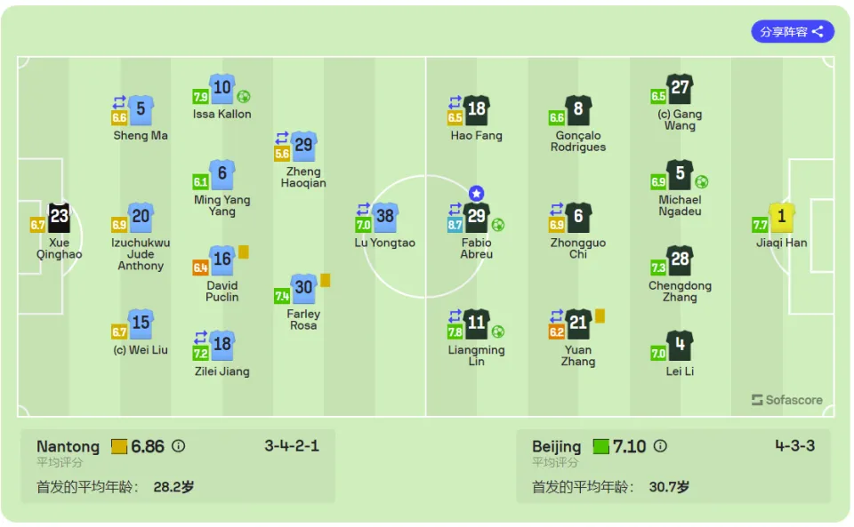Click Nantong's yellow average rating swatch
Screen dimensions: 854x527
tap(118, 446)
